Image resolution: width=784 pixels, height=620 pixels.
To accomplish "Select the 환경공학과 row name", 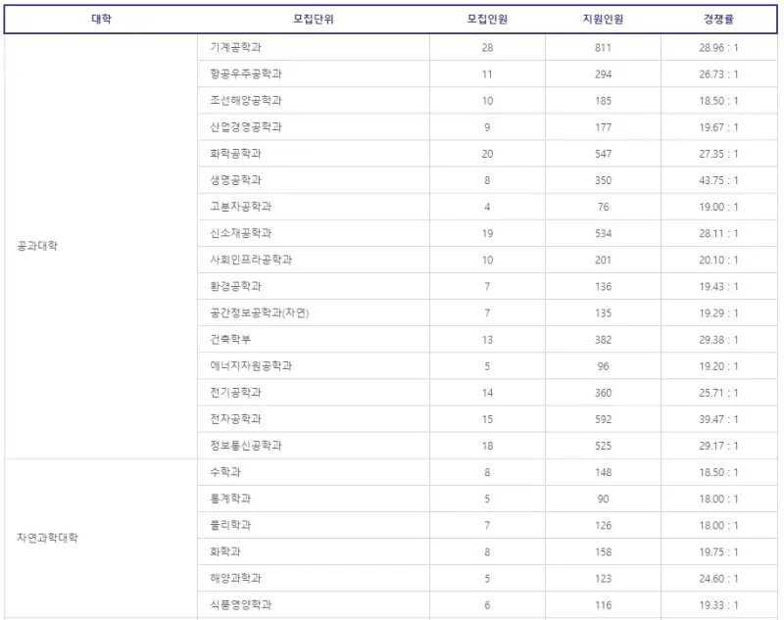I will tap(236, 286).
